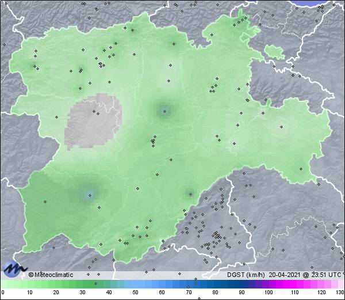Image resolution: width=345 pixels, height=300 pixels.
Task: Click the '40' value on the scale
Action: coord(109,293)
